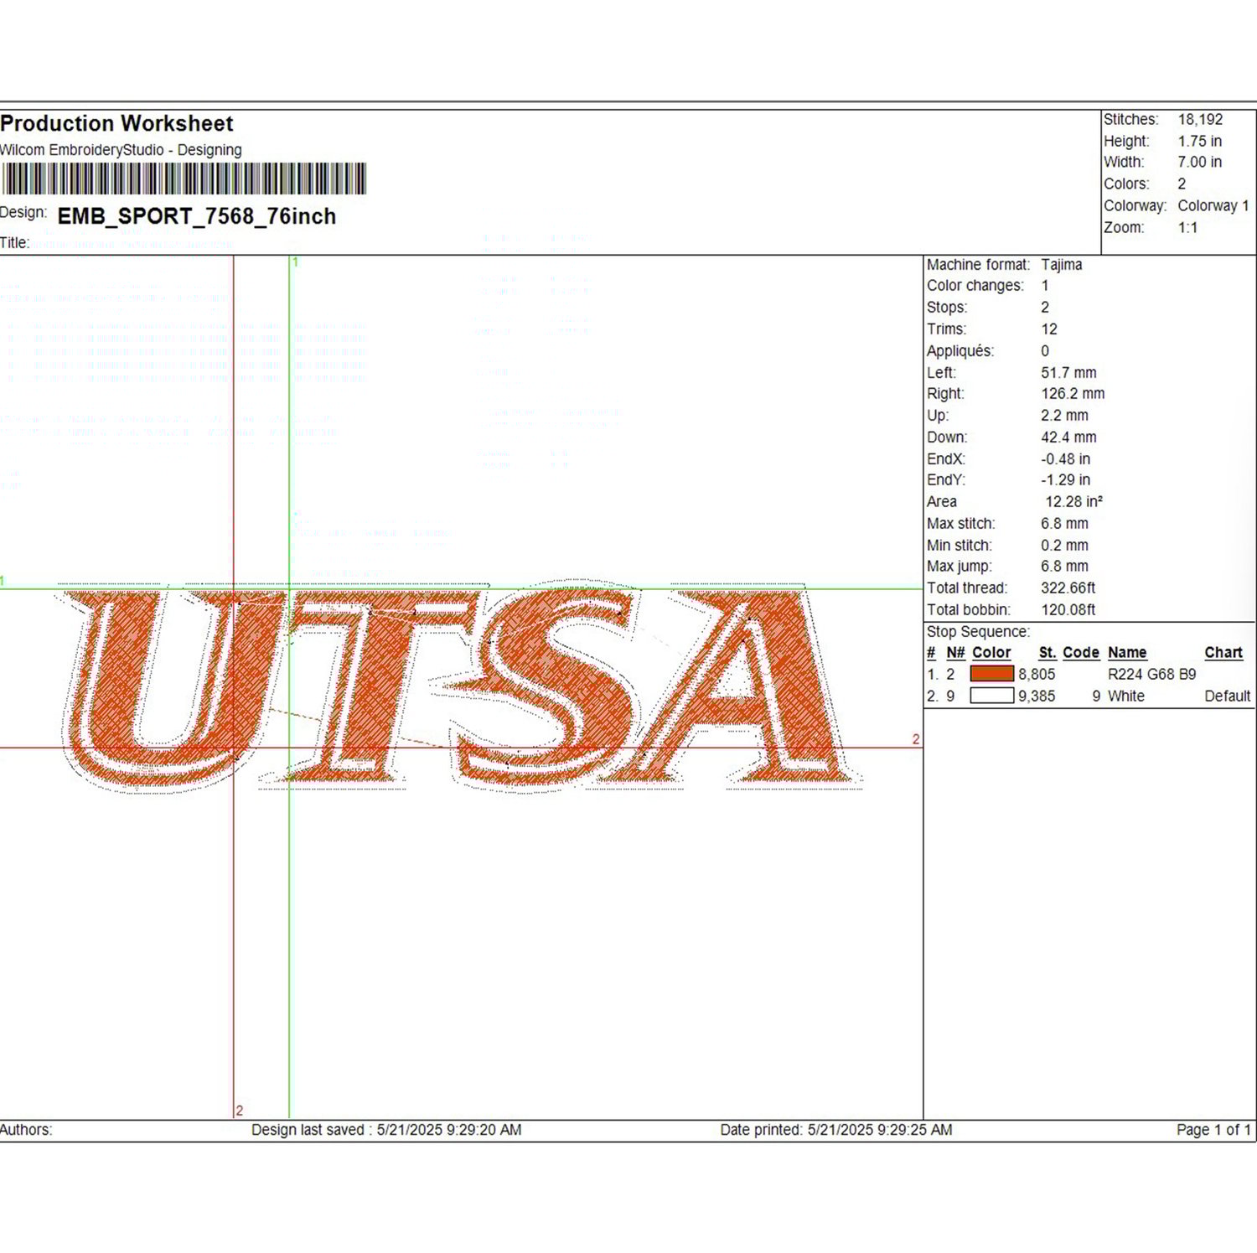This screenshot has height=1253, width=1257.
Task: Select the "Colorway 1" value
Action: [1213, 205]
